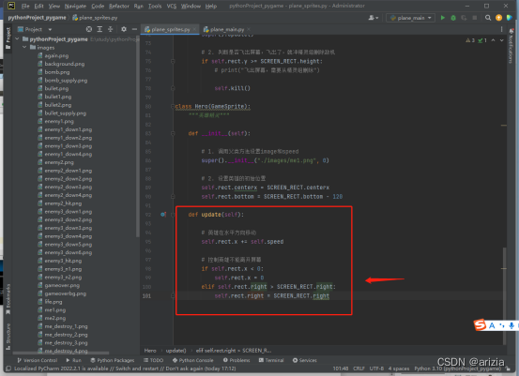This screenshot has width=519, height=376.
Task: Collapse the images folder
Action: point(24,47)
